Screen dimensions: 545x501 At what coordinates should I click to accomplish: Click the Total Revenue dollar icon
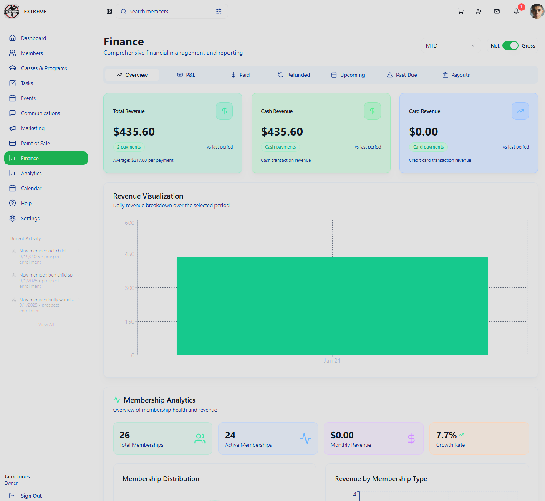[x=224, y=111]
